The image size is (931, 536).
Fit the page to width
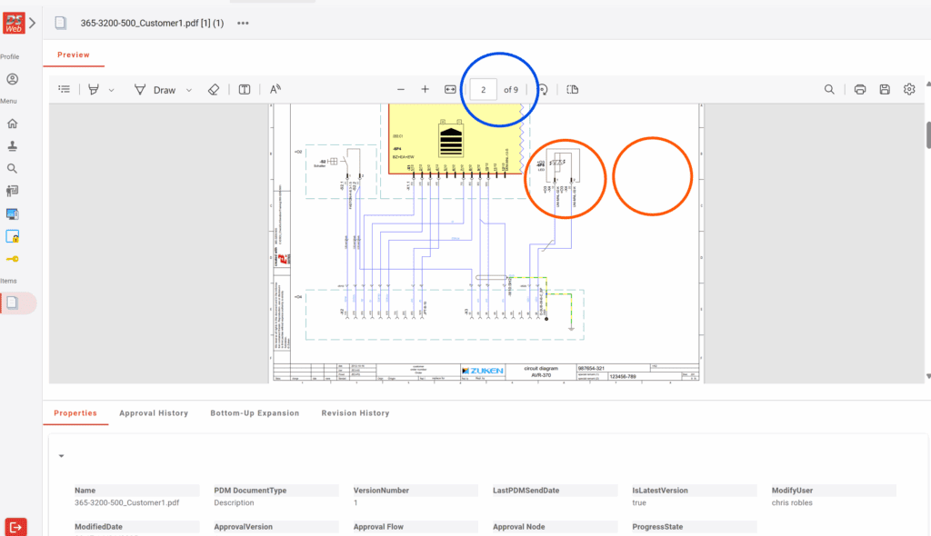coord(448,89)
